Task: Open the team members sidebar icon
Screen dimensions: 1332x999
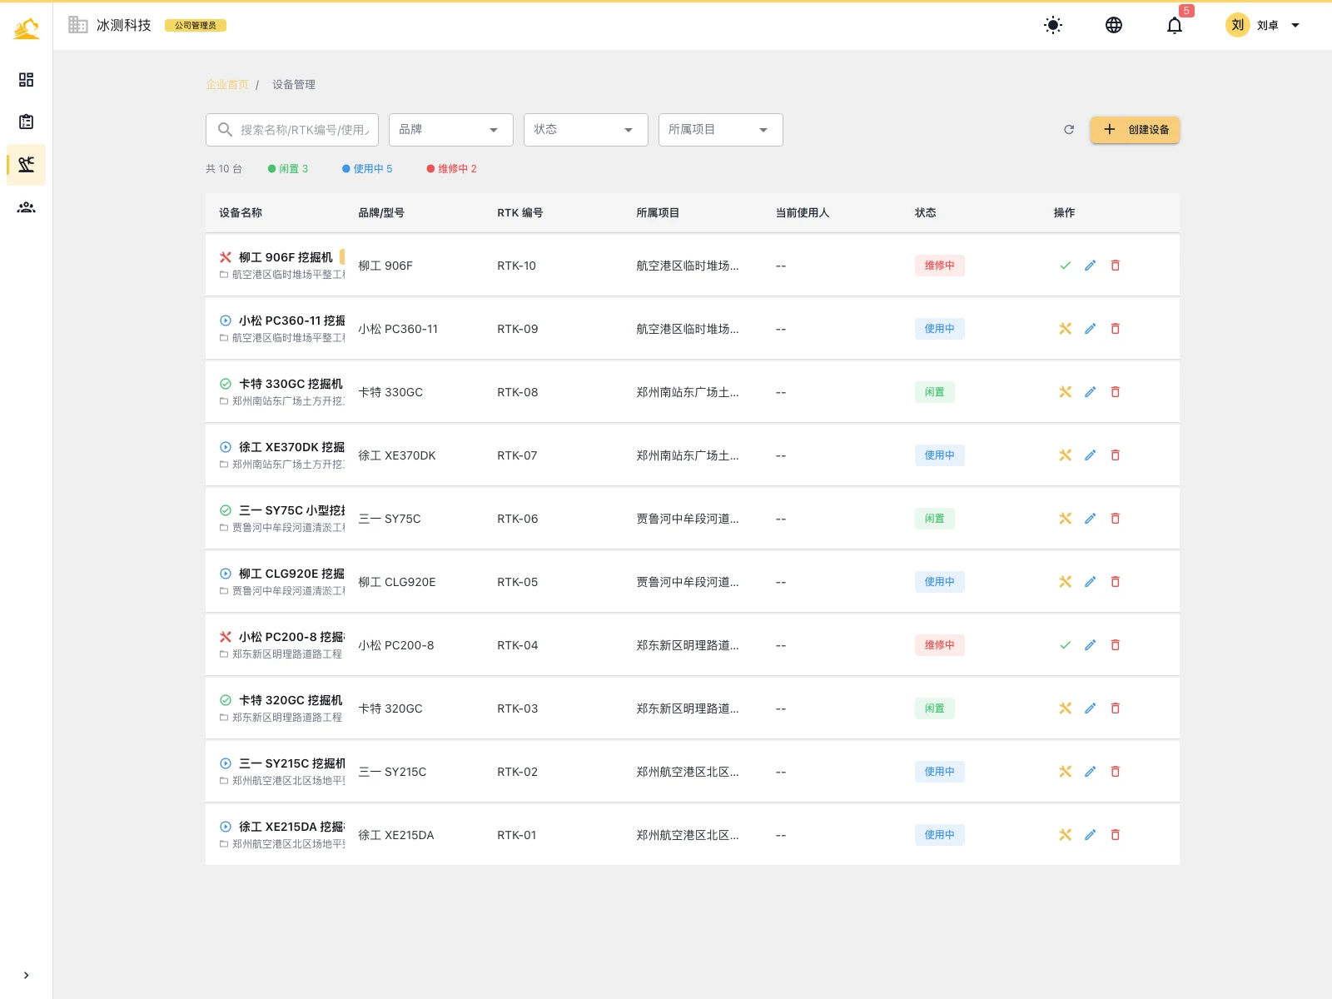Action: point(26,207)
